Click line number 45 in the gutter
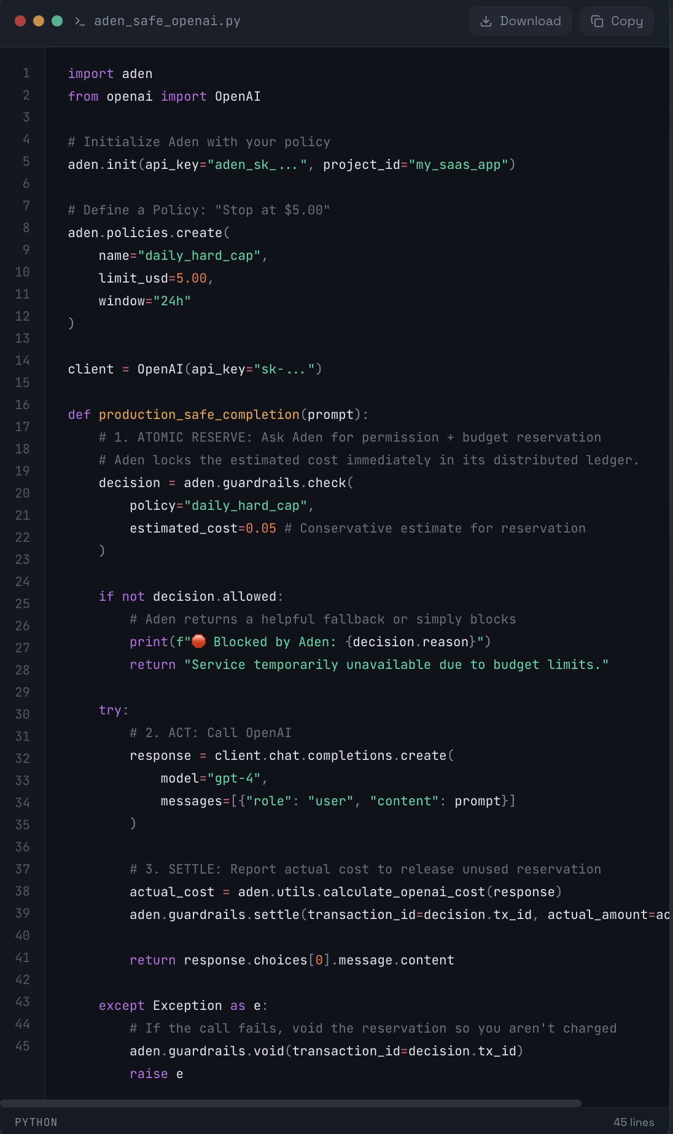Image resolution: width=673 pixels, height=1134 pixels. click(23, 1046)
